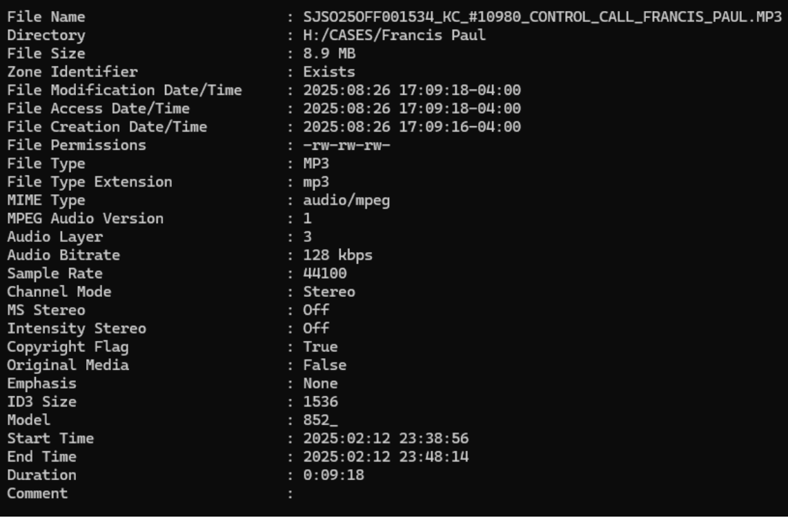
Task: Click the Zone Identifier 'Exists' value
Action: click(x=329, y=72)
